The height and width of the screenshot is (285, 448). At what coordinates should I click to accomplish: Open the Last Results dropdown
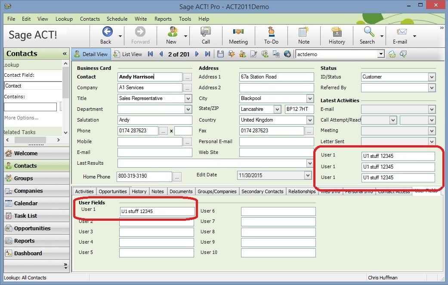(x=310, y=163)
